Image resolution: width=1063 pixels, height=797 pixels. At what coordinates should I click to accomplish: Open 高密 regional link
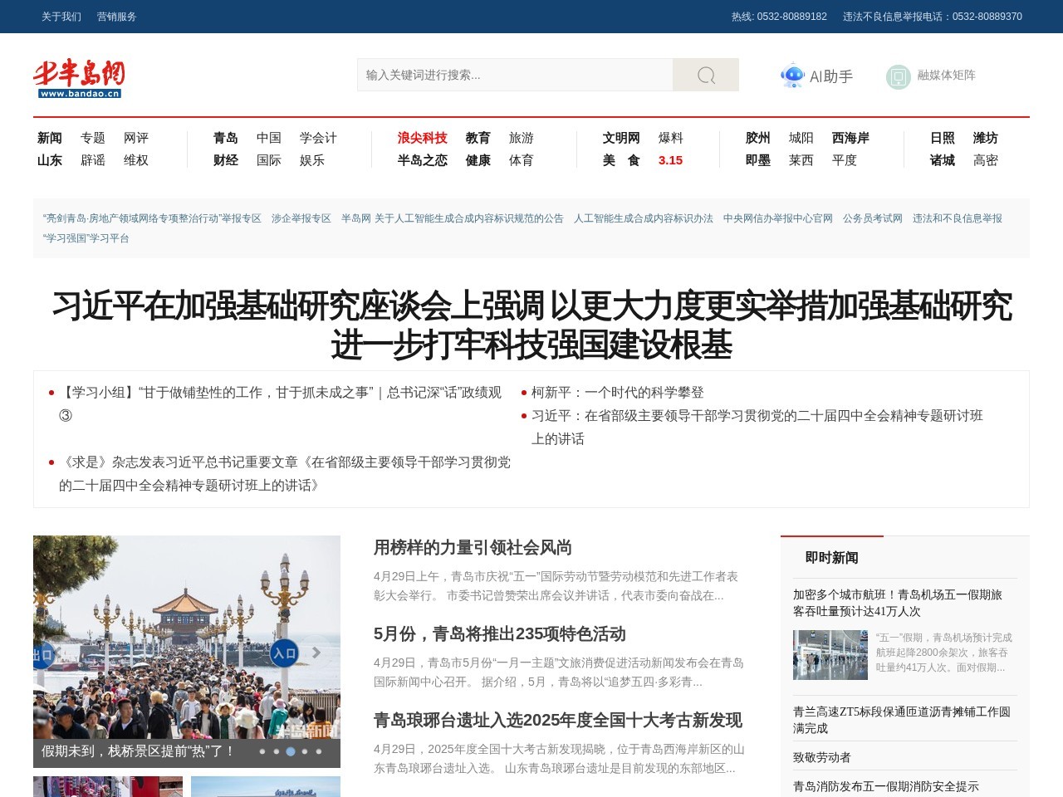986,160
